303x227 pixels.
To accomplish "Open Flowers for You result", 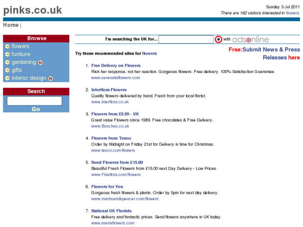I will 107,187.
